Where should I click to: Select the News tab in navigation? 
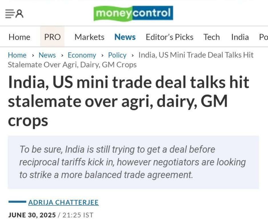coord(125,37)
